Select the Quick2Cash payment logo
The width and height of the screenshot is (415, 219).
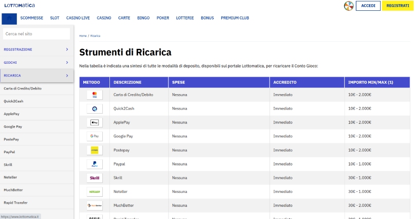[x=95, y=108]
